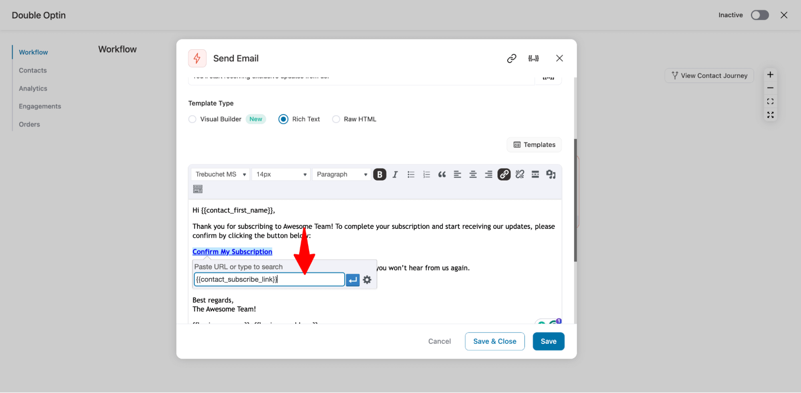Insert a bulleted list
Screen dimensions: 801x393
click(411, 174)
